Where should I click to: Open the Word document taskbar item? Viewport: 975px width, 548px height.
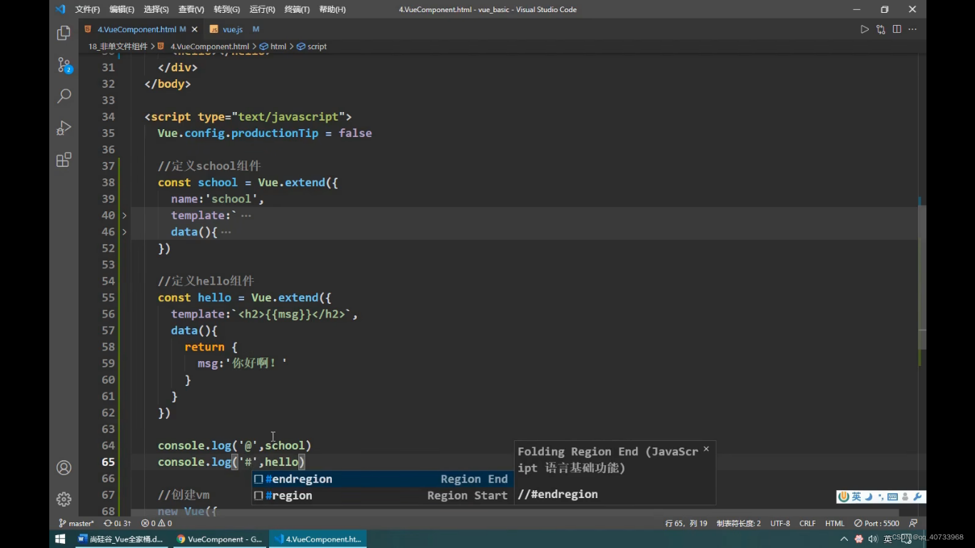click(x=120, y=539)
